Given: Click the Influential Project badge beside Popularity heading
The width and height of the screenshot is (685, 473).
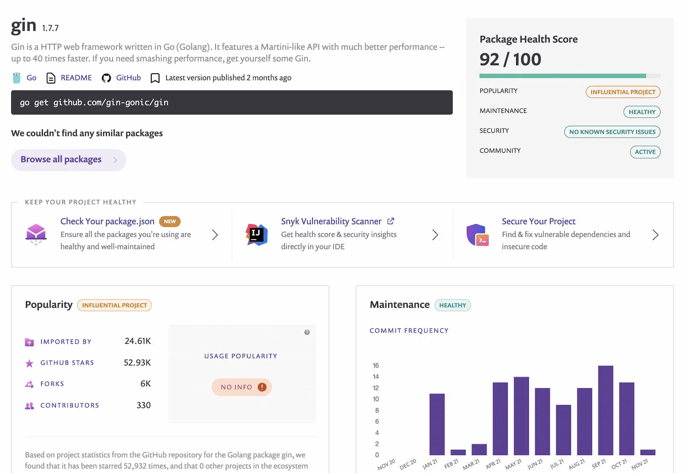Looking at the screenshot, I should point(115,305).
